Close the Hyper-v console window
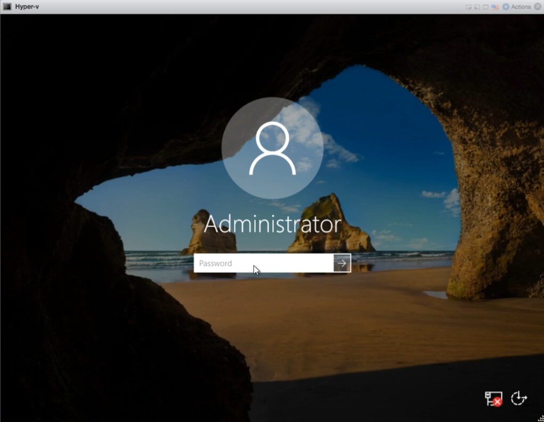This screenshot has width=544, height=422. (x=538, y=6)
